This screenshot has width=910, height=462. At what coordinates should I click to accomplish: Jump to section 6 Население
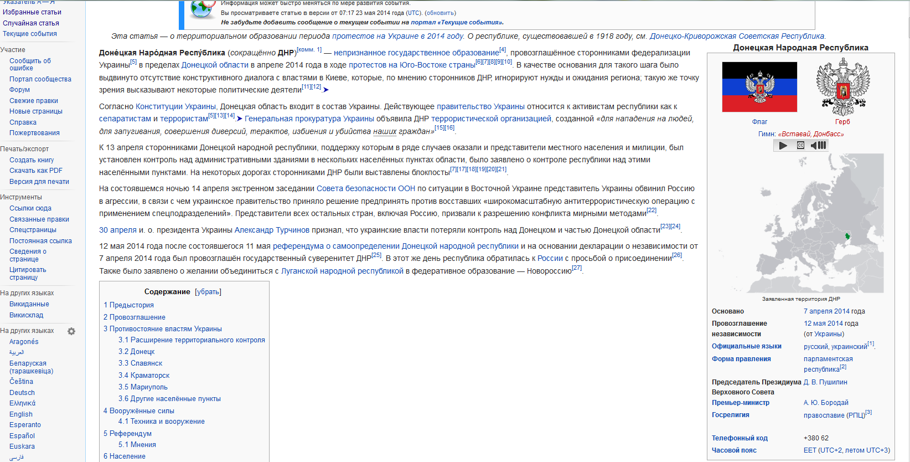coord(125,456)
